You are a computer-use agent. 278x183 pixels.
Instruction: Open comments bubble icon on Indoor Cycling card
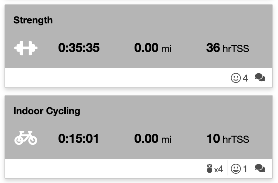pos(260,169)
